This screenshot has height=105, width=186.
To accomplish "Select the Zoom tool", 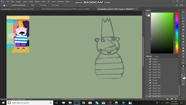I will 183,69.
